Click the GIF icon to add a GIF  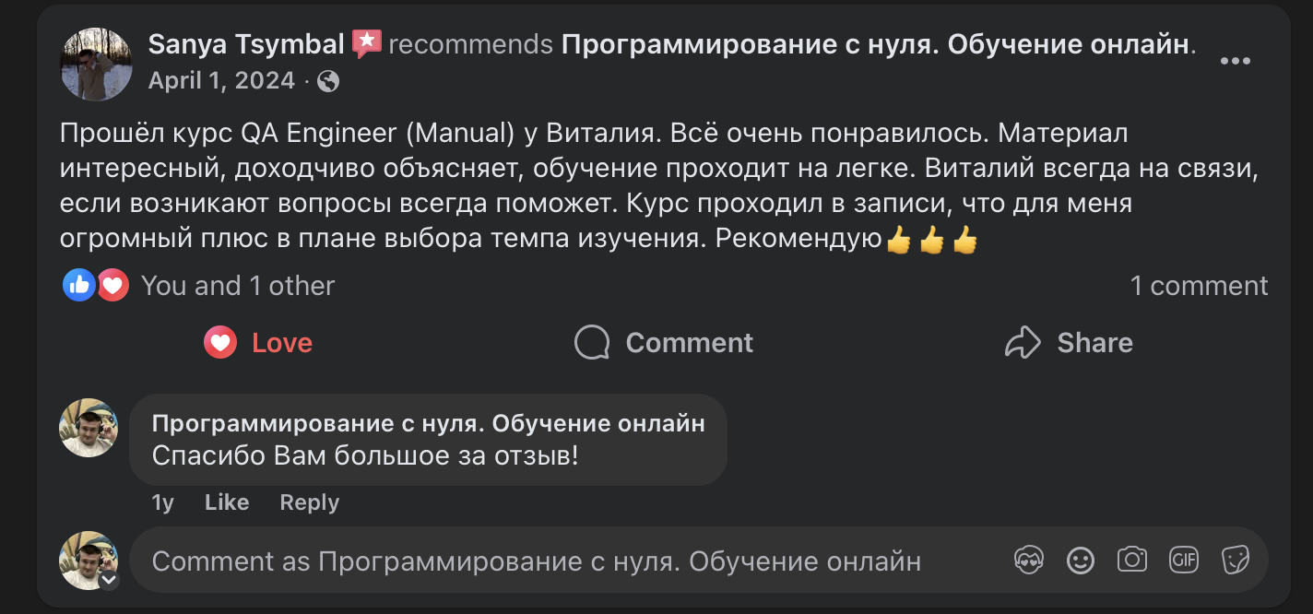click(x=1184, y=560)
